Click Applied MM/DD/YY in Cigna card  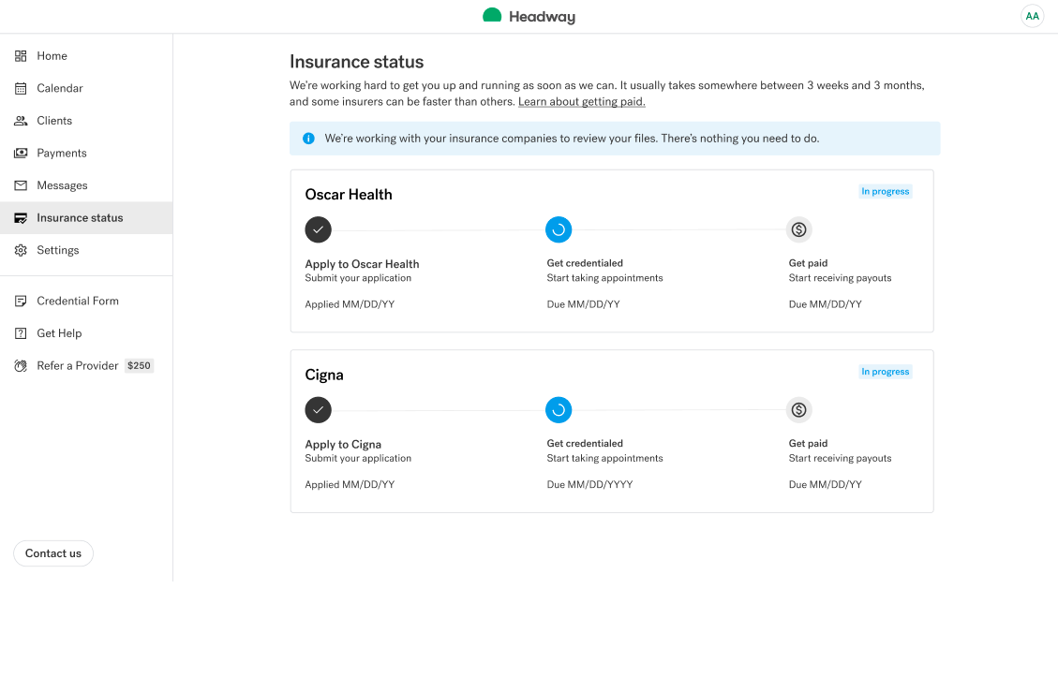click(350, 484)
